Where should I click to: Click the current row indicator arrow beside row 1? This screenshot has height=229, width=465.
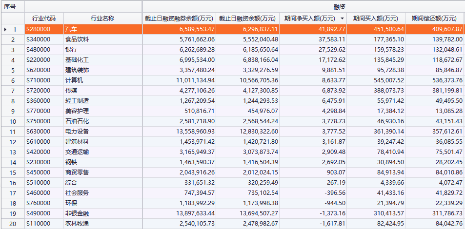(x=5, y=30)
